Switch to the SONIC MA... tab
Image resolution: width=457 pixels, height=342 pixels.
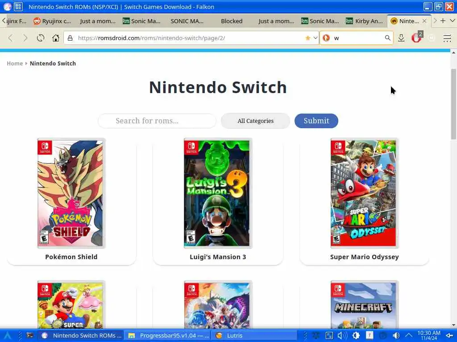187,21
